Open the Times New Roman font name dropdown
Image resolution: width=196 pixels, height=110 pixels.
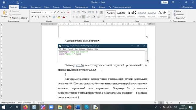point(42,12)
